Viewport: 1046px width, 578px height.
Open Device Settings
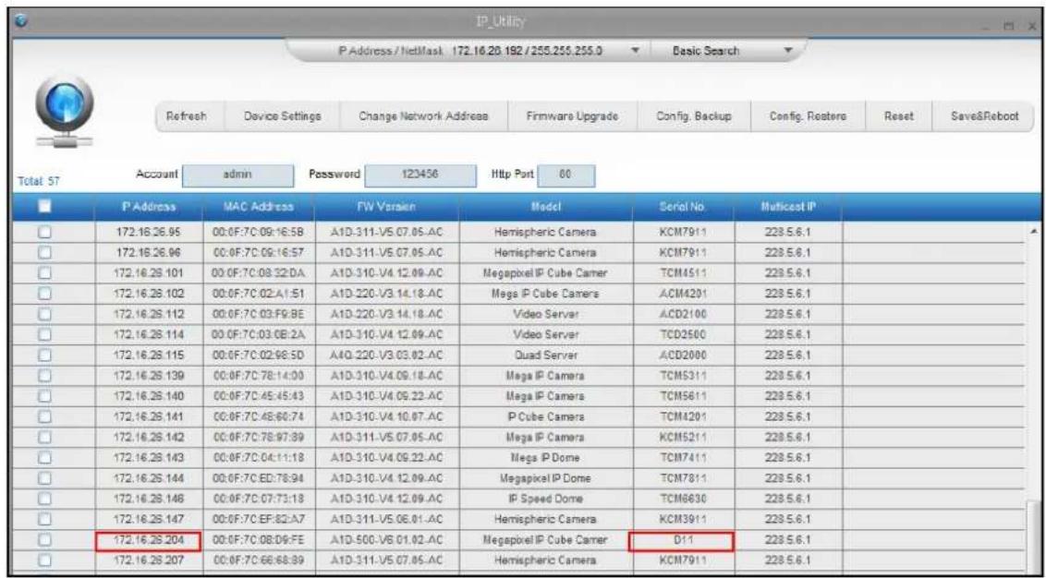[x=284, y=116]
